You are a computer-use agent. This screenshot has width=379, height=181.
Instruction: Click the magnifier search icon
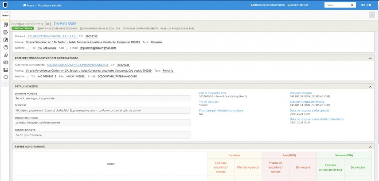(x=351, y=5)
